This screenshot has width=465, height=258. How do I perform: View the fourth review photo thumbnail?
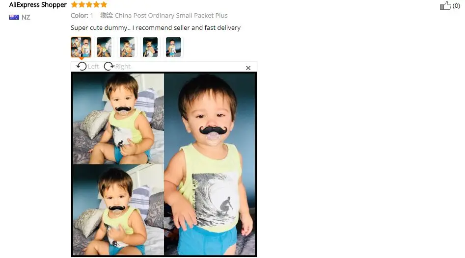point(150,47)
